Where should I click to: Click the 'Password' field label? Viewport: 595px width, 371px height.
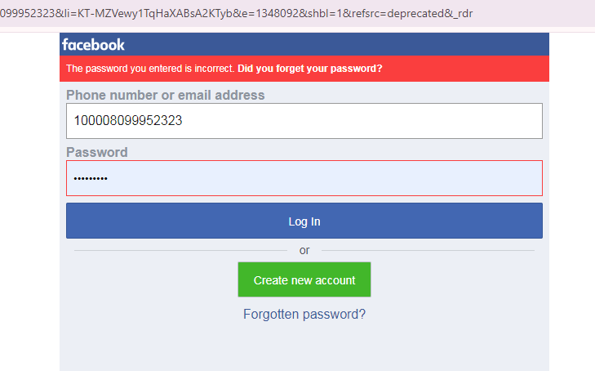[x=96, y=152]
